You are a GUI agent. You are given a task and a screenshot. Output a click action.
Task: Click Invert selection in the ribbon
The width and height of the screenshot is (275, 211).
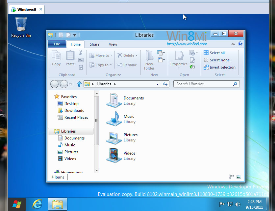[x=222, y=67]
